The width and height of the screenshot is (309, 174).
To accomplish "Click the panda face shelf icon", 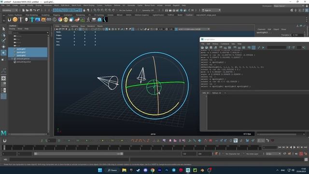I will (66, 19).
